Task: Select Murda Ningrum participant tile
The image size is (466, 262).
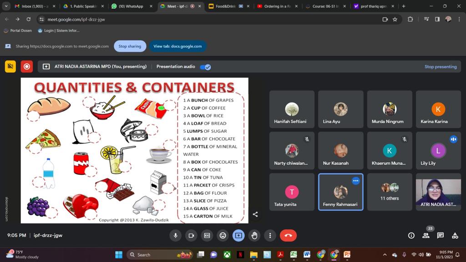Action: [390, 109]
